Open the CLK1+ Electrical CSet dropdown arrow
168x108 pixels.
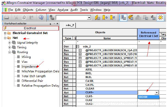click(x=156, y=92)
